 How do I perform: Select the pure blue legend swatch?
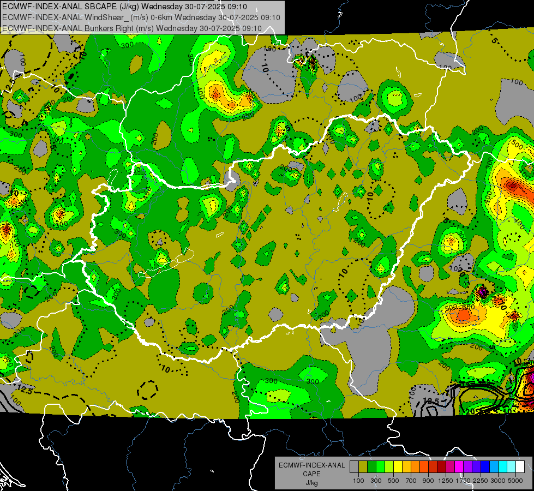click(485, 467)
